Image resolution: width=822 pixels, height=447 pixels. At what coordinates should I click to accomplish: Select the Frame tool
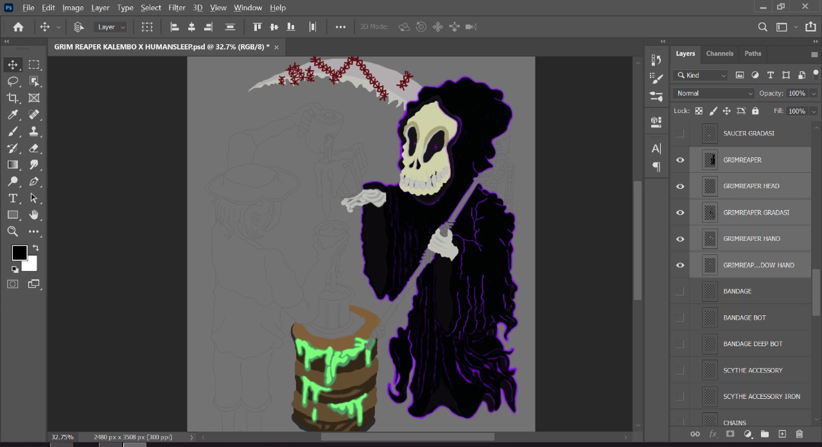[34, 98]
